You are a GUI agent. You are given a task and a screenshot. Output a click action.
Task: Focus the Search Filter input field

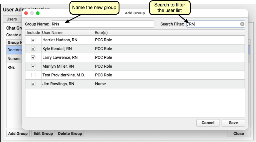[x=213, y=24]
